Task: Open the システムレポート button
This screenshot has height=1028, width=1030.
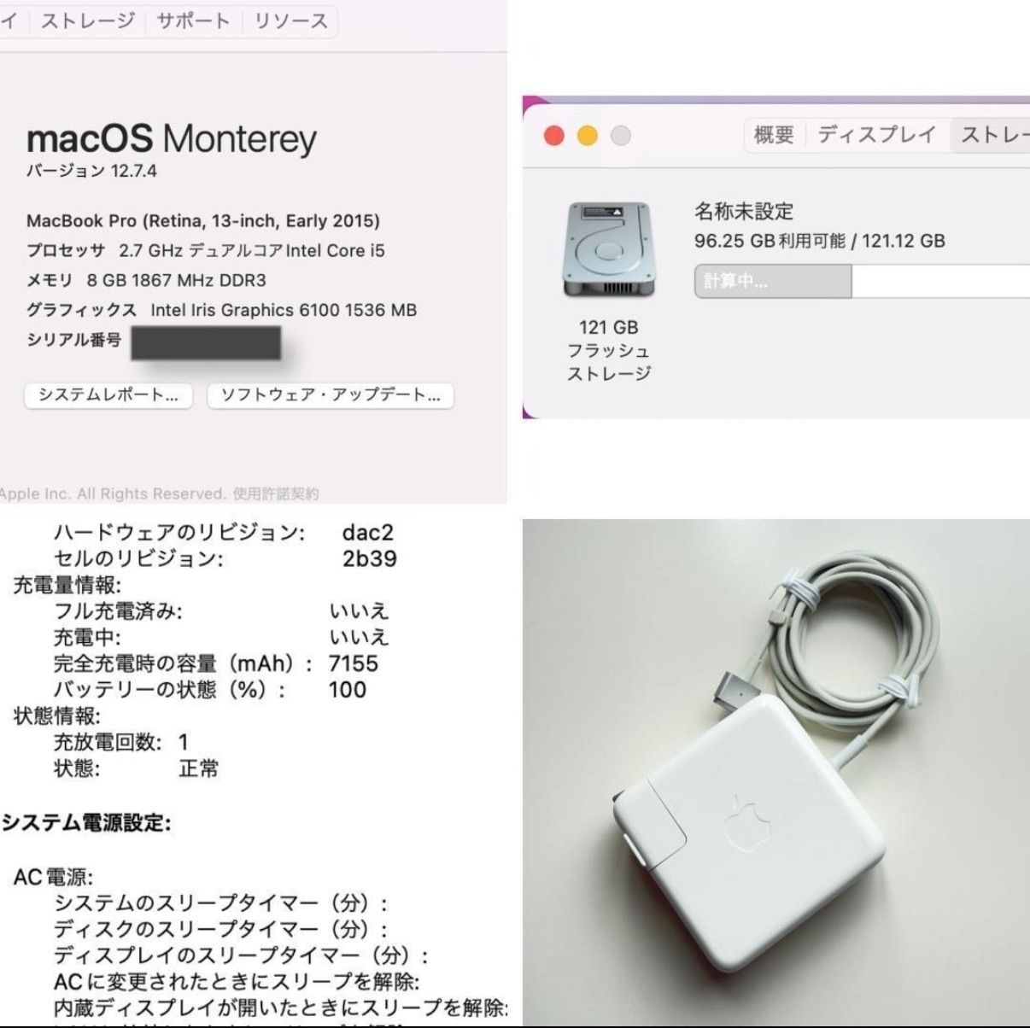Action: click(x=108, y=395)
